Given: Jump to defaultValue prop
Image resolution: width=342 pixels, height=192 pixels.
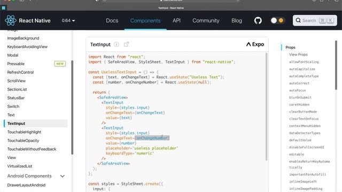Looking at the screenshot, I should coord(300,140).
